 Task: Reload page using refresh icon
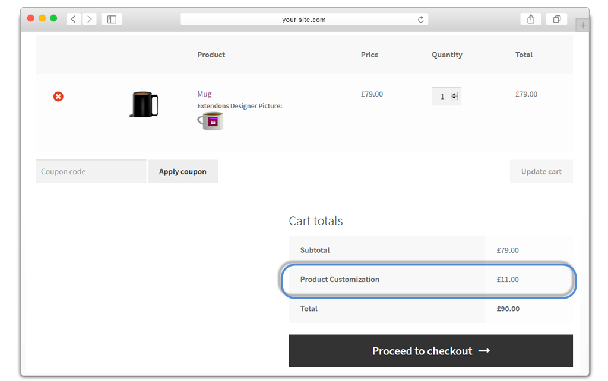pyautogui.click(x=421, y=20)
